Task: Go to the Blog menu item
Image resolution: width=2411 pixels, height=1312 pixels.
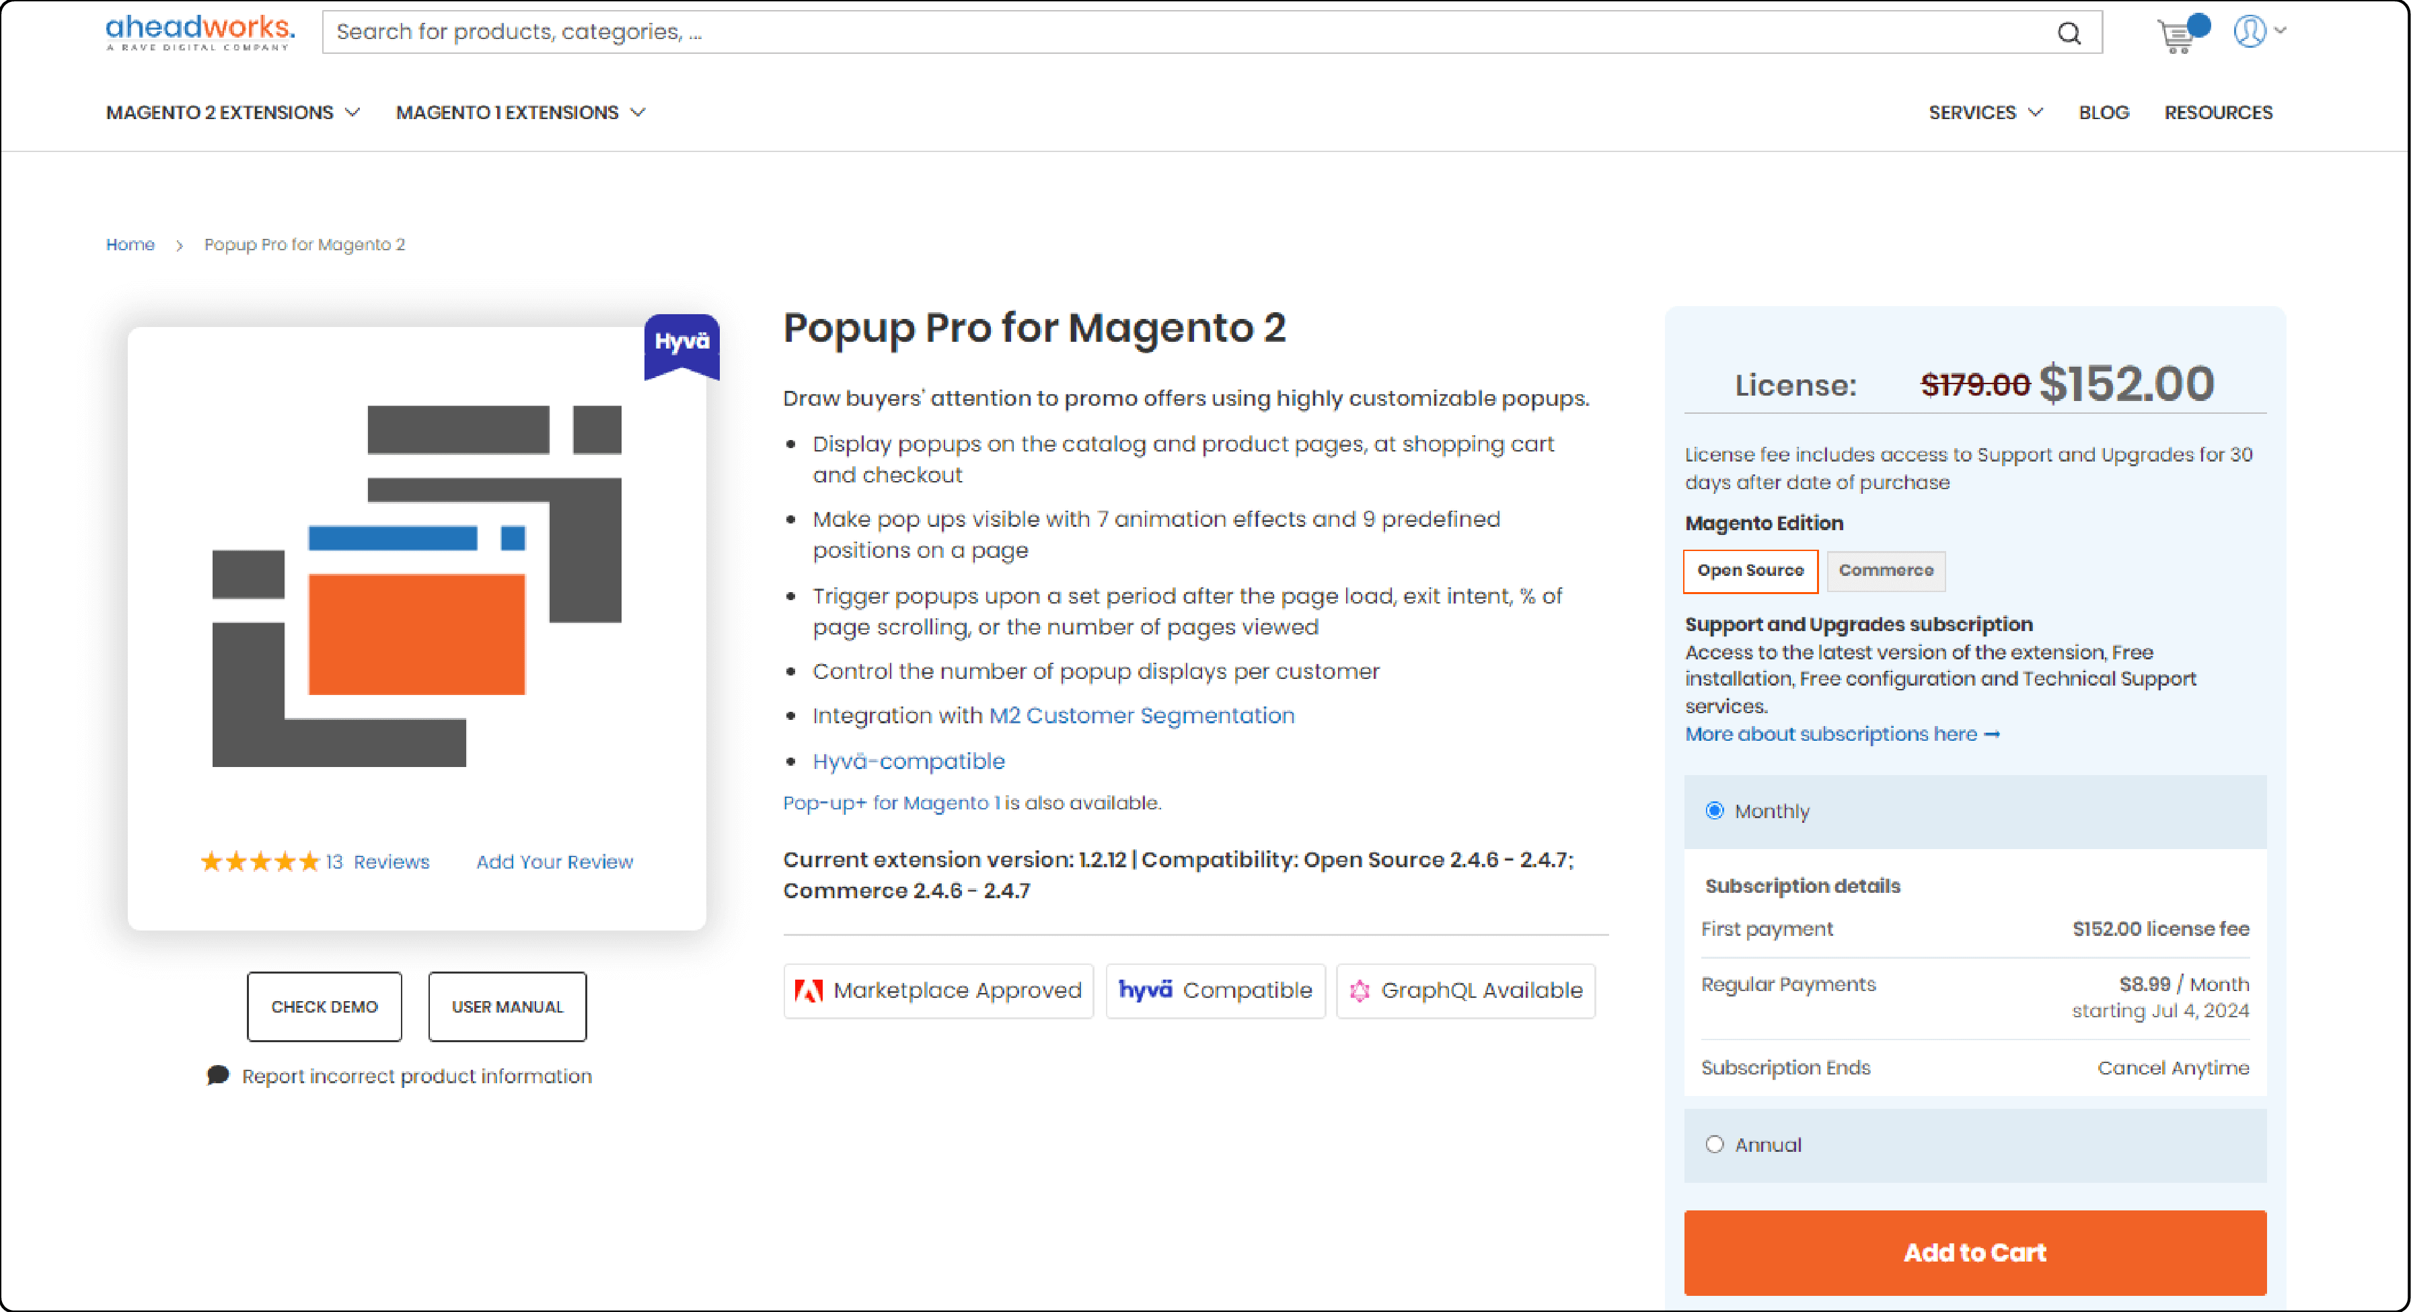Action: click(x=2104, y=112)
